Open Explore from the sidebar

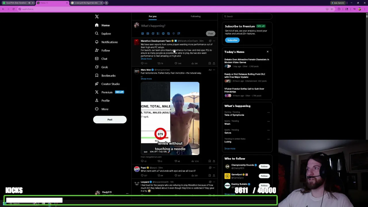(103, 34)
